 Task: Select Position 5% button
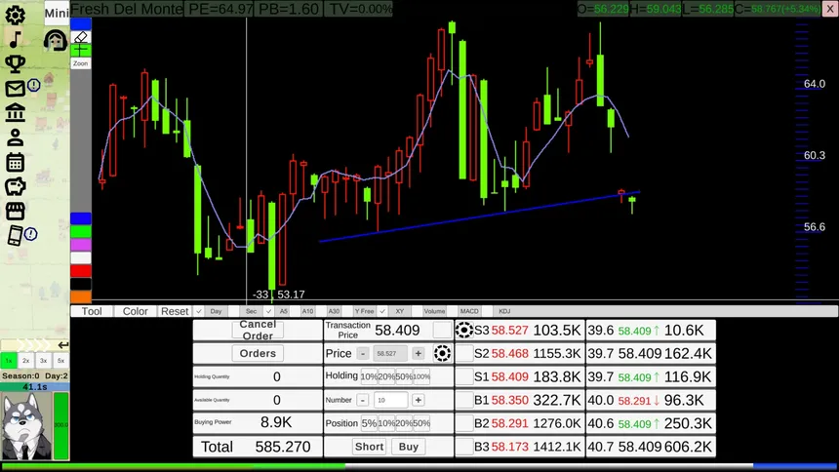pyautogui.click(x=369, y=423)
